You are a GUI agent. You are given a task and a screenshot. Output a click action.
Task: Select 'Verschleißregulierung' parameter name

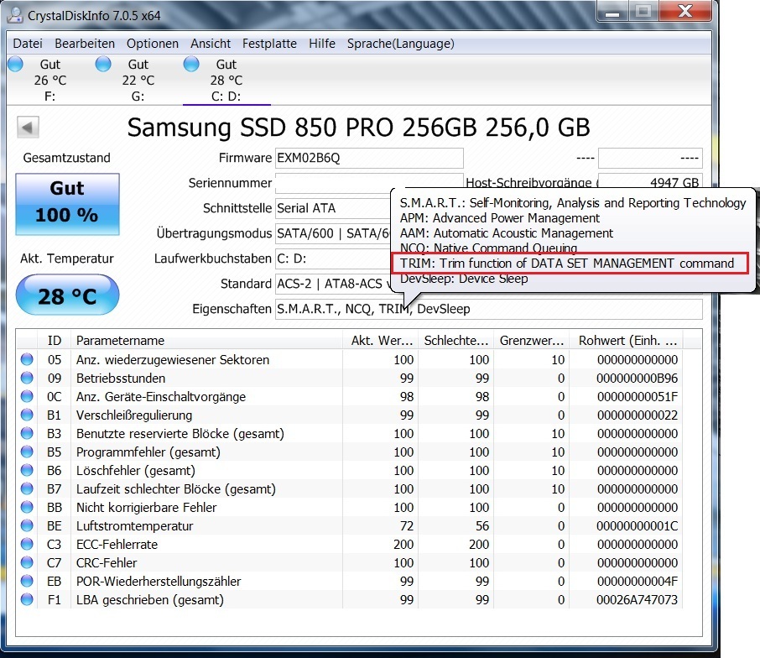(134, 415)
